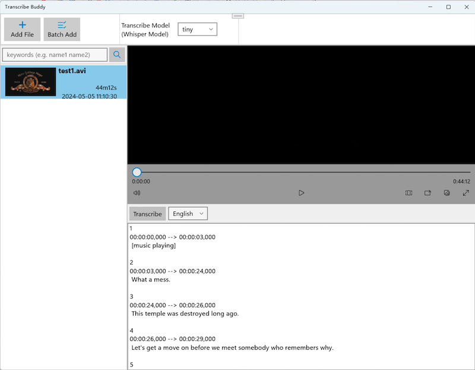Enter full screen with the expand arrows icon
The height and width of the screenshot is (370, 475).
click(x=465, y=193)
